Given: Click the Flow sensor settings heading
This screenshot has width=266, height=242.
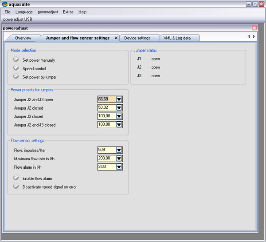Looking at the screenshot, I should [27, 141].
